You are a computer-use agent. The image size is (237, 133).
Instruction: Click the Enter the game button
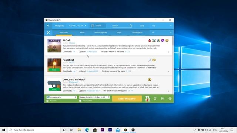click(x=127, y=99)
